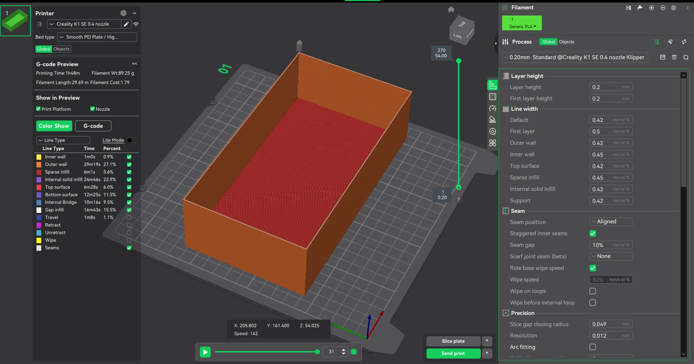
Task: Click the play button for the G-code preview
Action: [x=205, y=352]
